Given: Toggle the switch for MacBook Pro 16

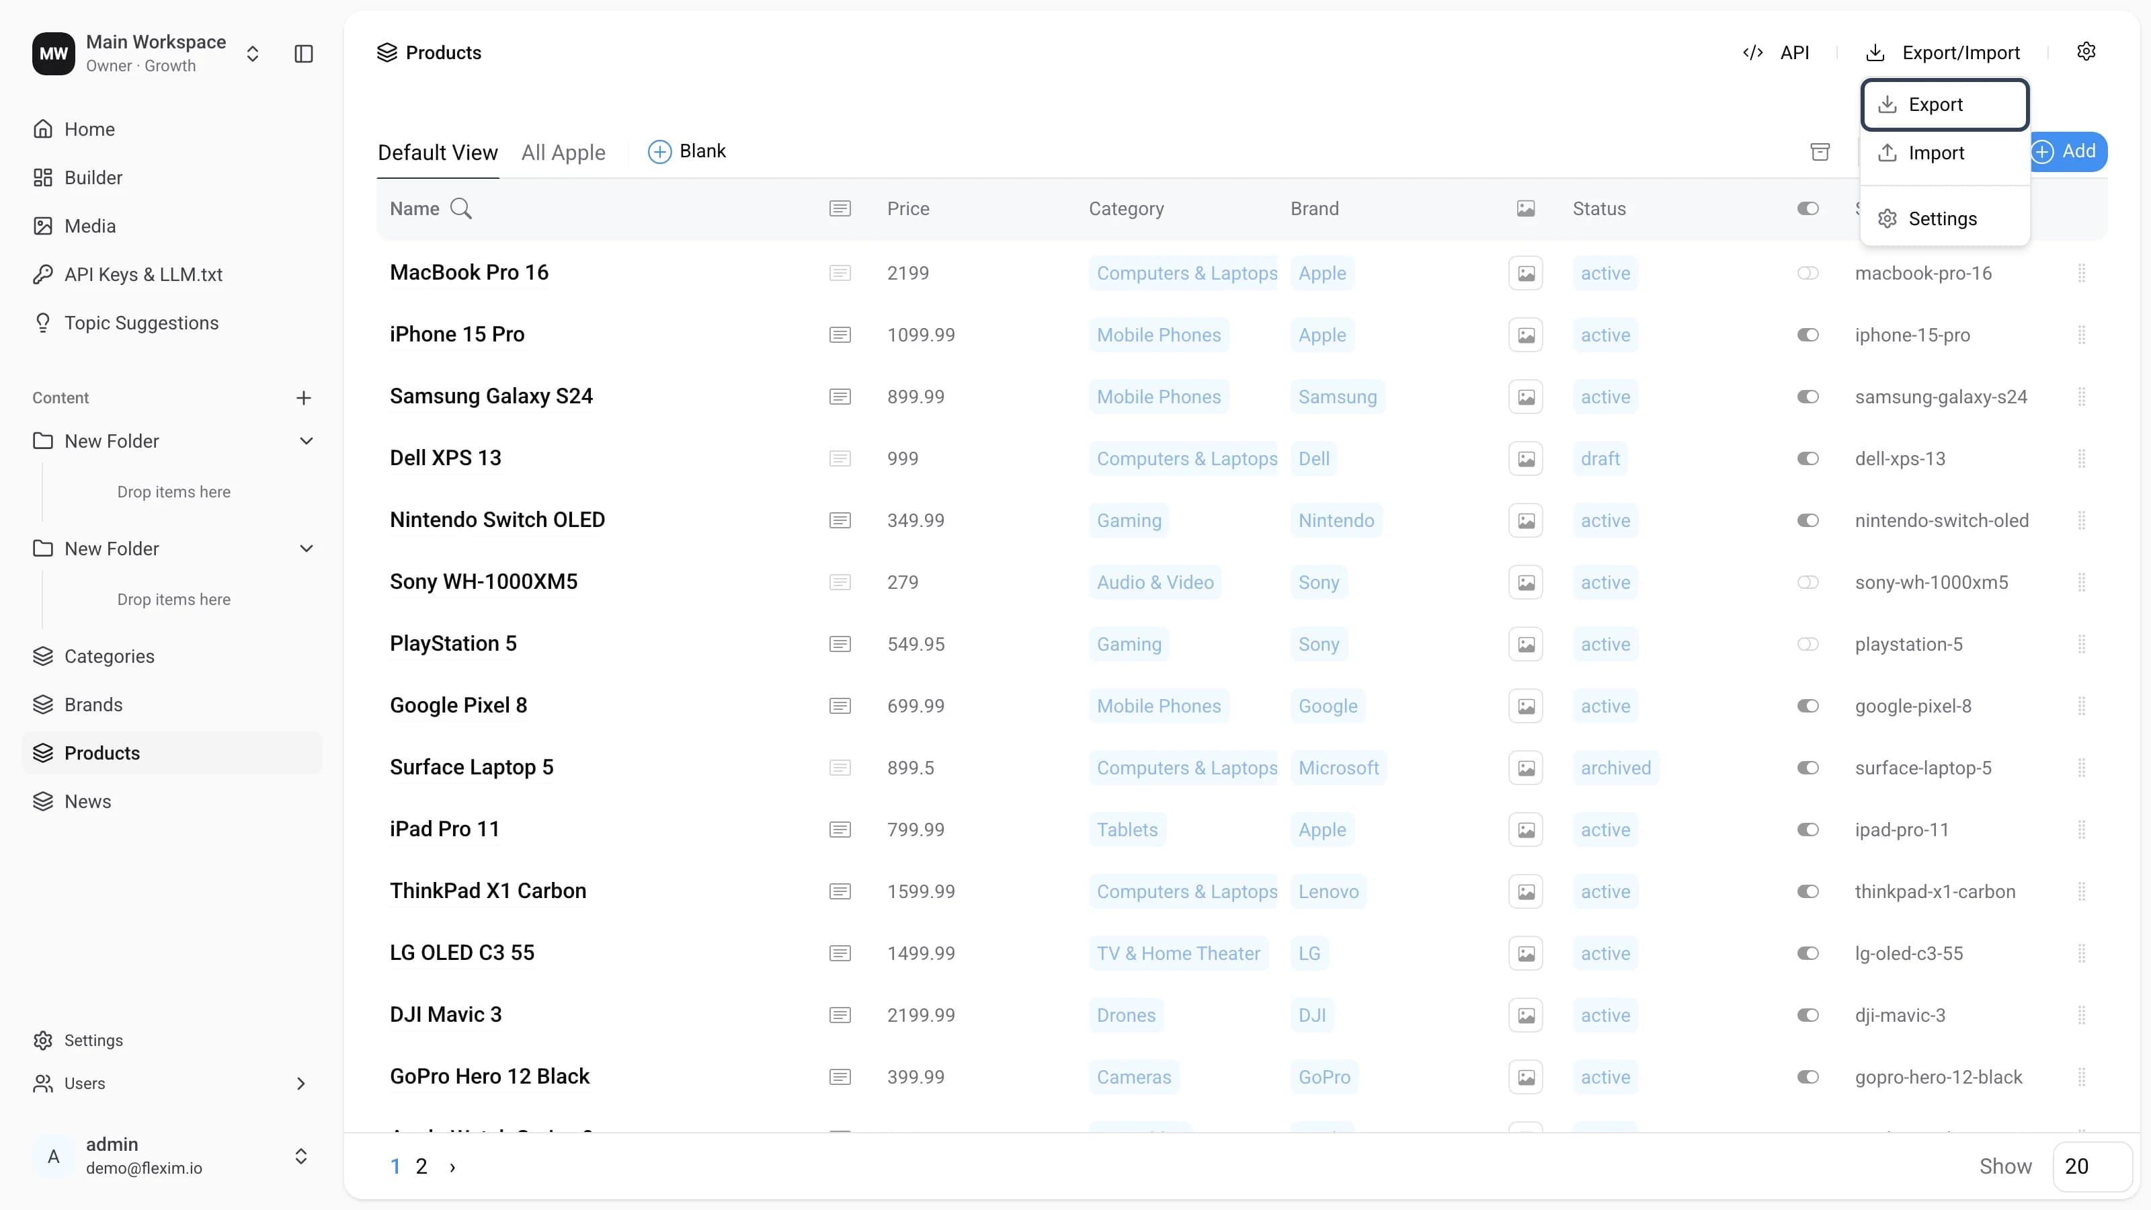Looking at the screenshot, I should click(x=1808, y=273).
